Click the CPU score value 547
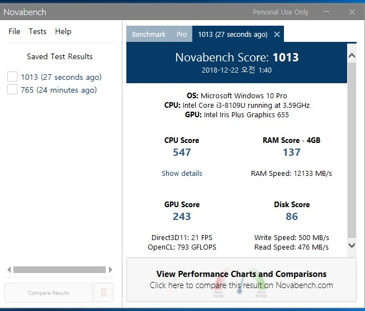 click(x=182, y=152)
